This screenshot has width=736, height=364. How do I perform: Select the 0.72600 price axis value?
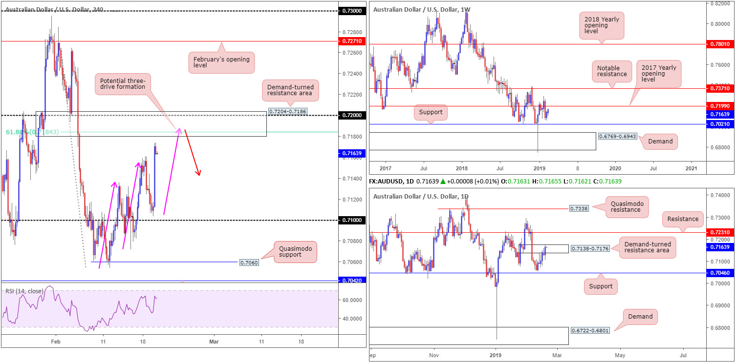tap(352, 53)
